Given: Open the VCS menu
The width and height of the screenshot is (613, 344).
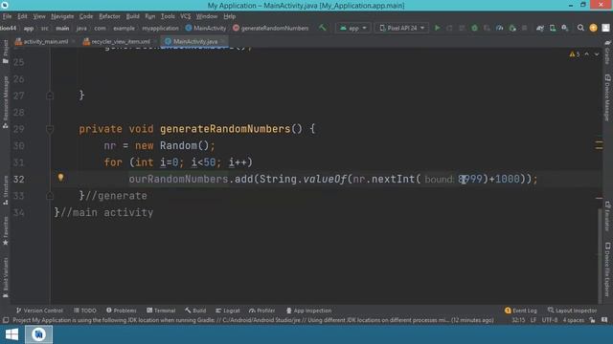Looking at the screenshot, I should [185, 16].
